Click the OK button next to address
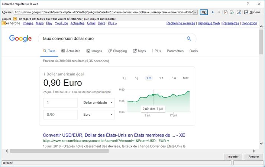Image resolution: width=265 pixels, height=167 pixels. (204, 12)
